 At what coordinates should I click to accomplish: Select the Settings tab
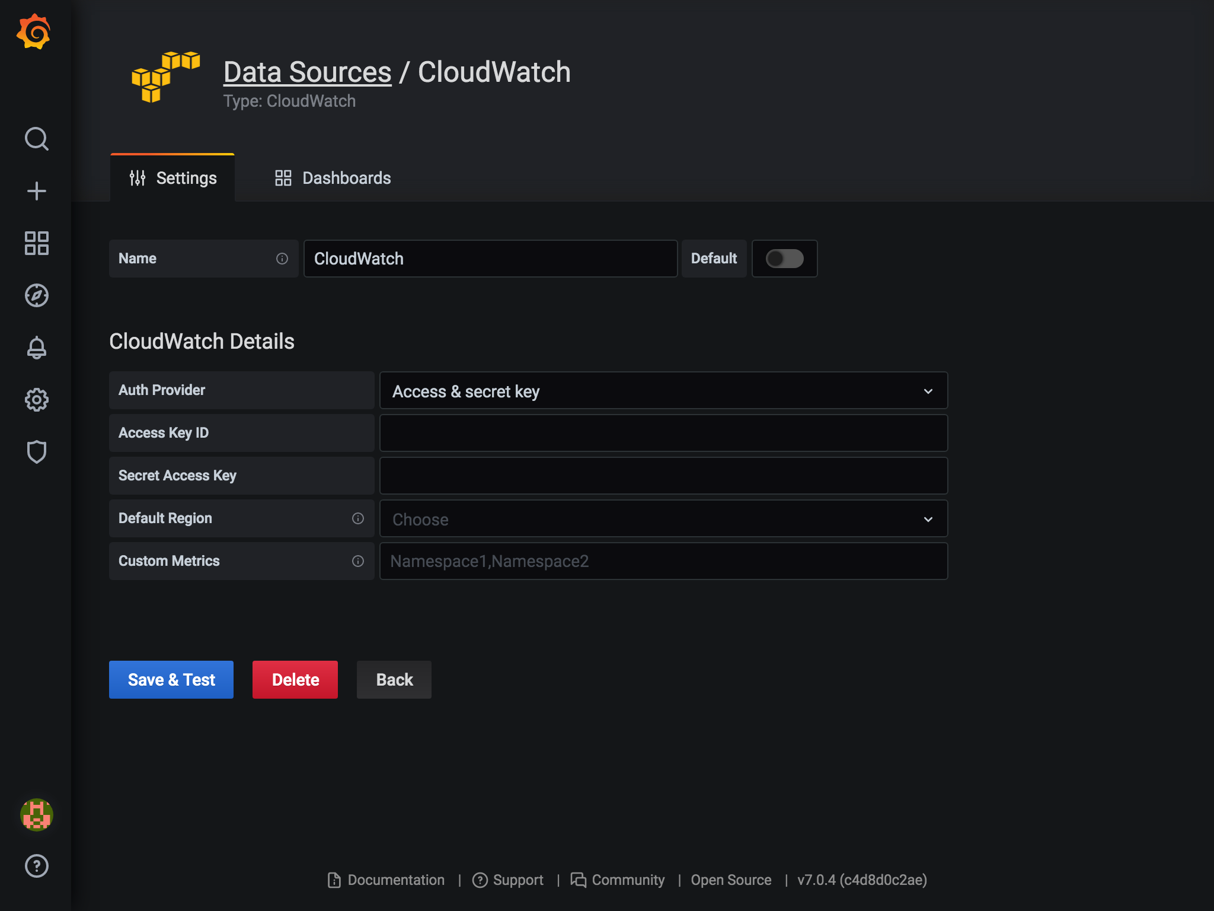coord(172,178)
